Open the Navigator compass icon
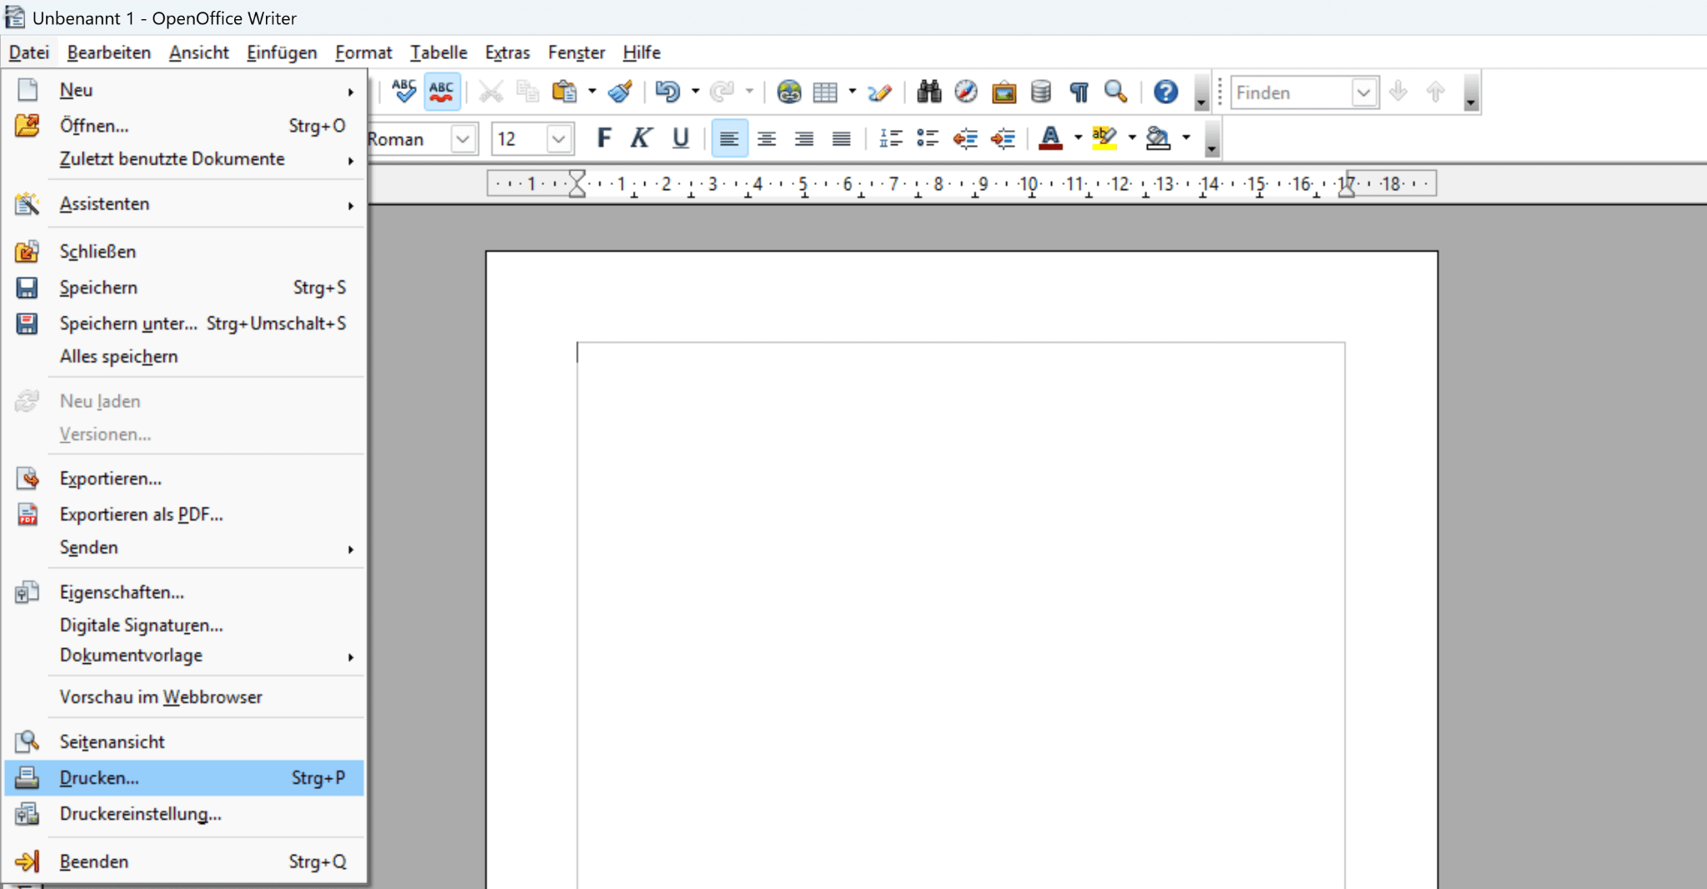This screenshot has height=889, width=1707. 966,92
